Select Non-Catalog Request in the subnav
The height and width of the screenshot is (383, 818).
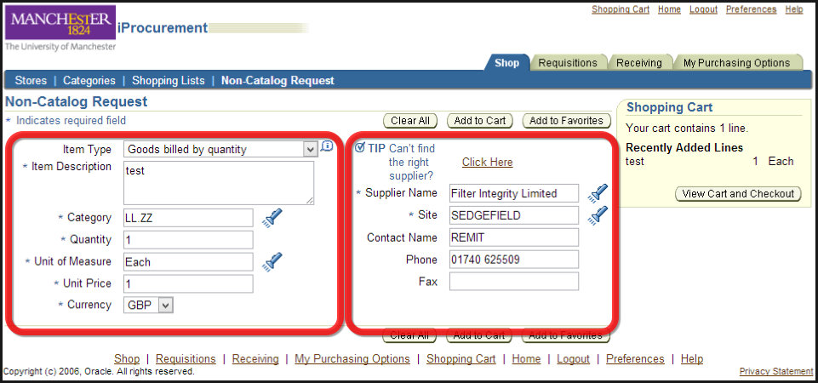point(277,81)
